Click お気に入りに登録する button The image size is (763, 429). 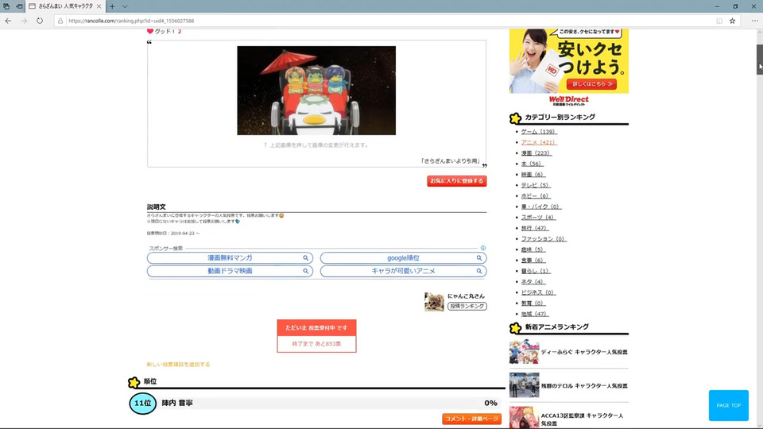[456, 181]
